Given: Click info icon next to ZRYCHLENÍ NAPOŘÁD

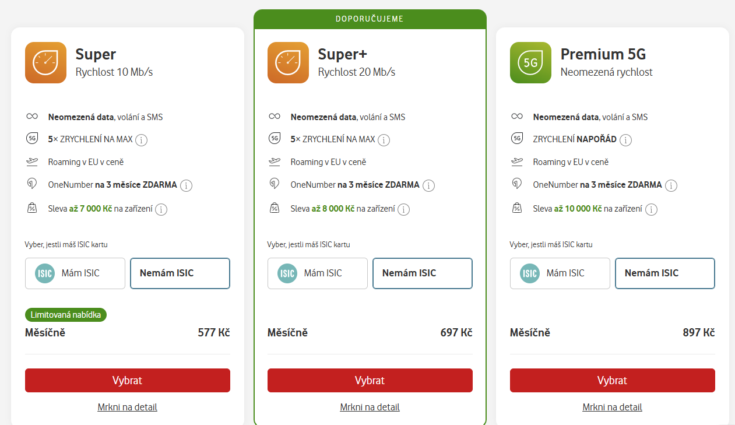Looking at the screenshot, I should [x=626, y=140].
